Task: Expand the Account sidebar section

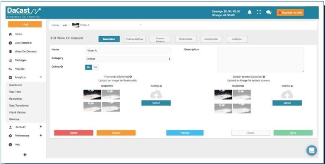Action: [x=41, y=127]
